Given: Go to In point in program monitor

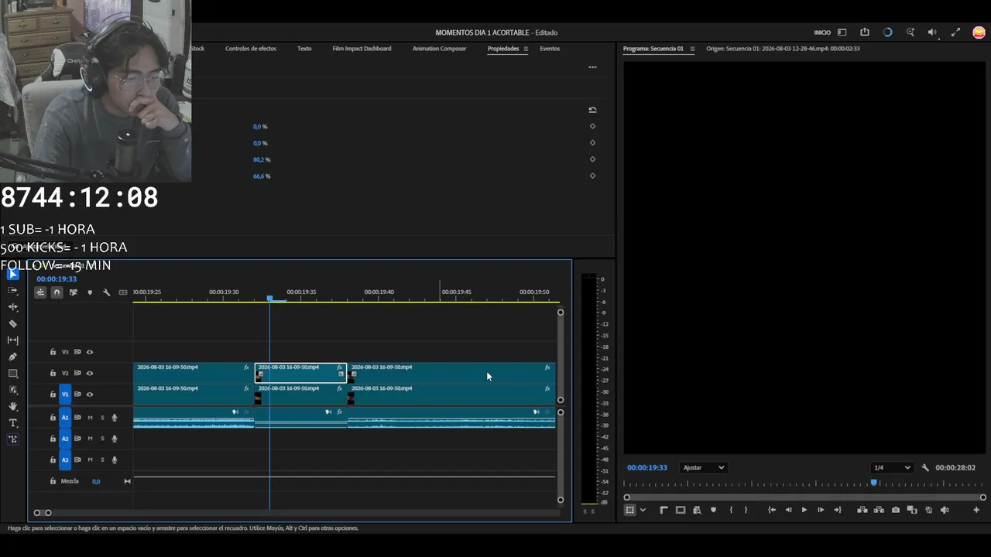Looking at the screenshot, I should [x=772, y=510].
